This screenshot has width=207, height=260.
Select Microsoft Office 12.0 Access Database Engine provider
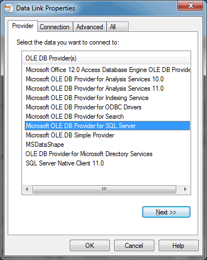coord(108,70)
